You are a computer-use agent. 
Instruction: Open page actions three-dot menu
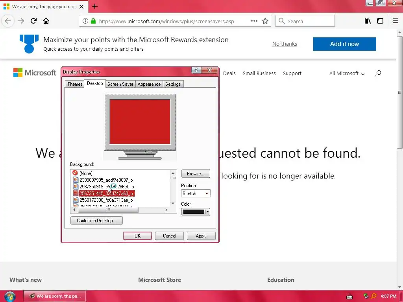[254, 21]
